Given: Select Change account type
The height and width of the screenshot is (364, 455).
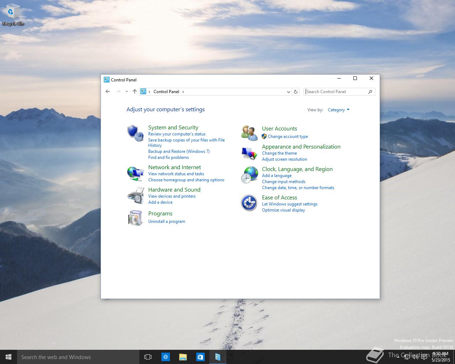Looking at the screenshot, I should tap(288, 136).
